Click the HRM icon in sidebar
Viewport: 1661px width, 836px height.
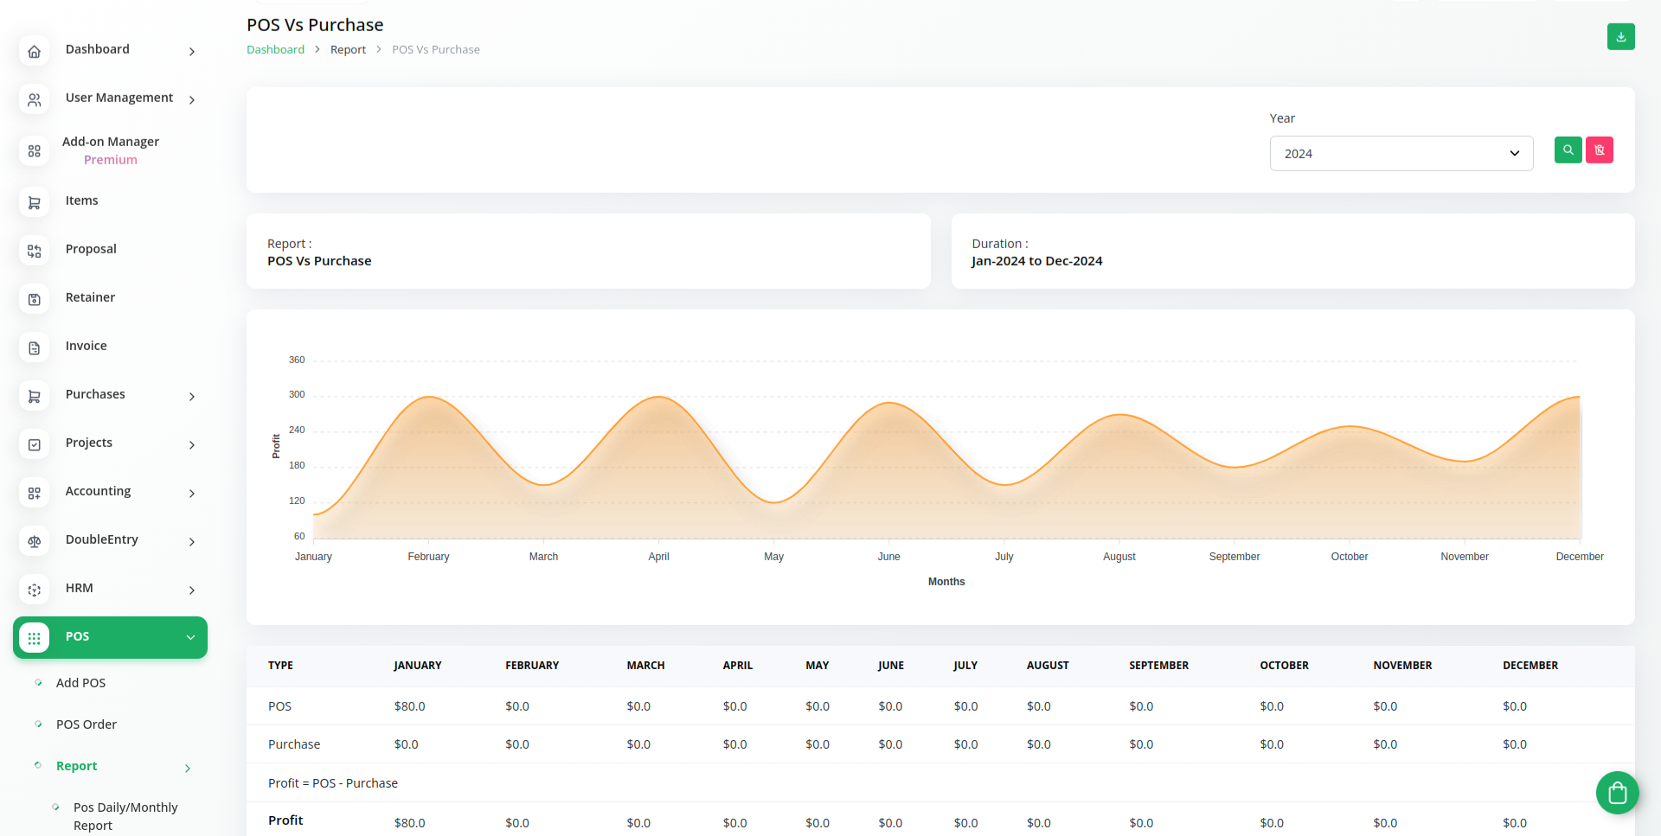click(x=34, y=590)
